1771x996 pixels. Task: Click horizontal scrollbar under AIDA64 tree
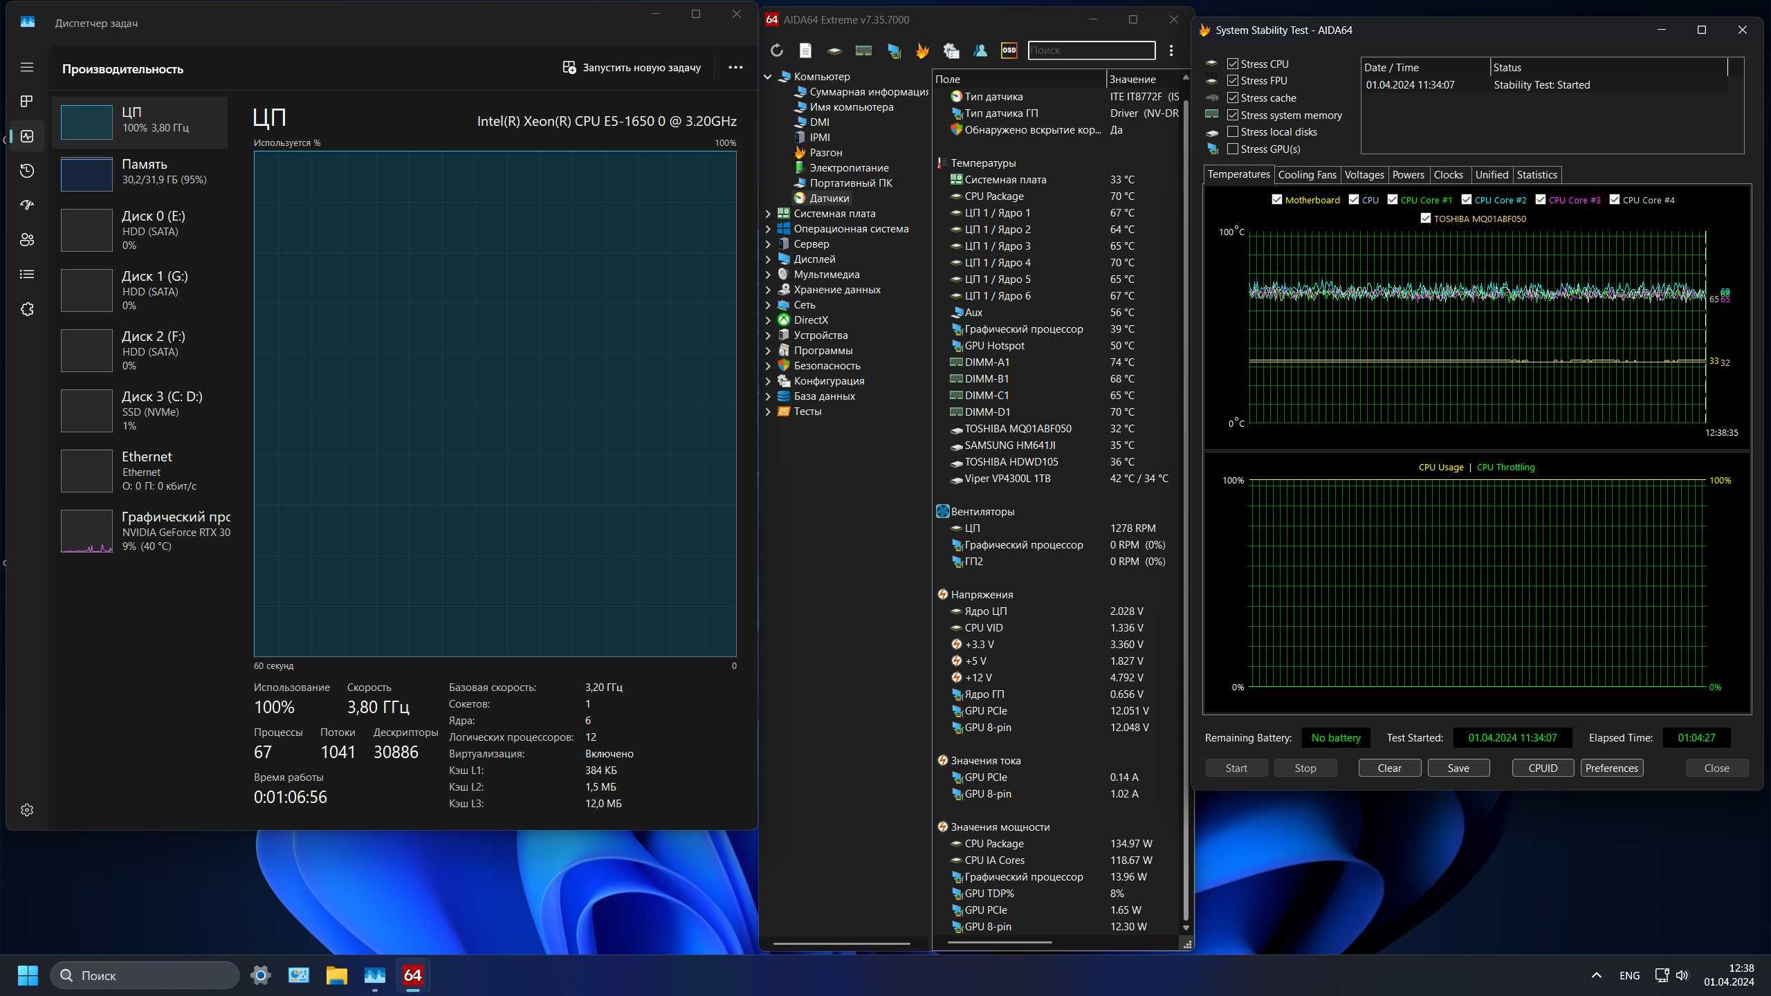point(842,943)
